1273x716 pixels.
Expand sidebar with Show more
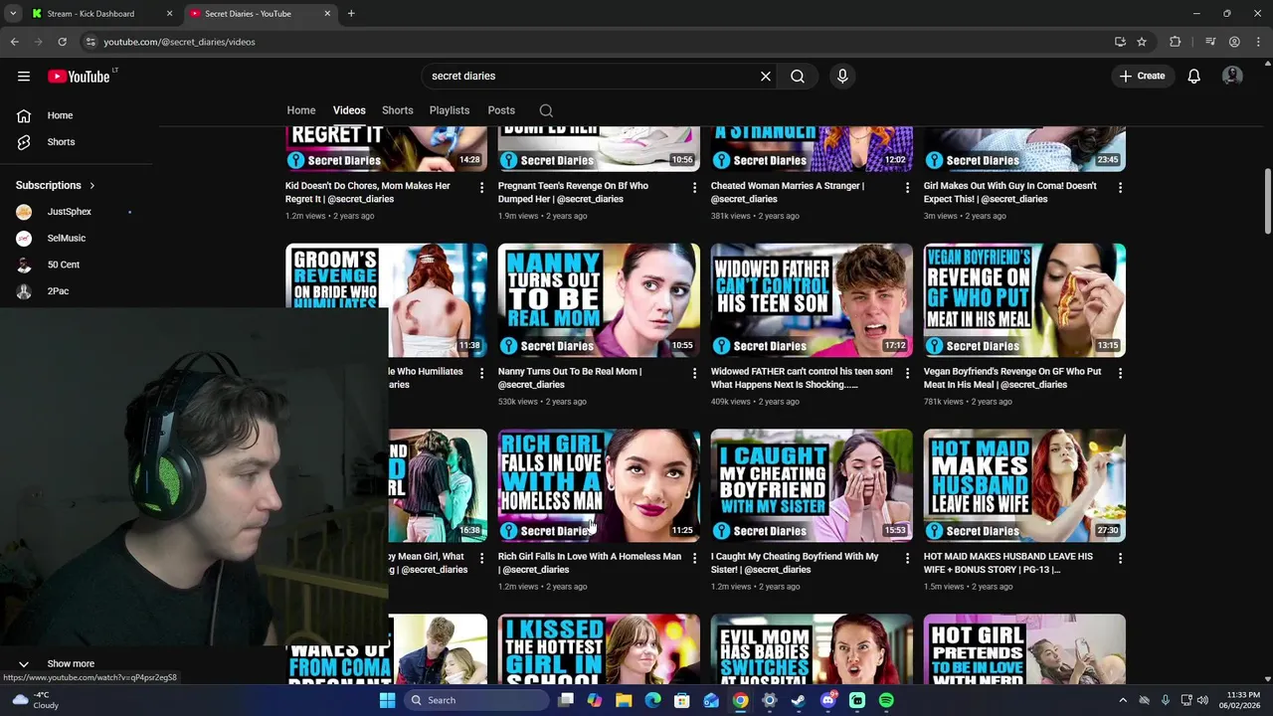point(70,663)
